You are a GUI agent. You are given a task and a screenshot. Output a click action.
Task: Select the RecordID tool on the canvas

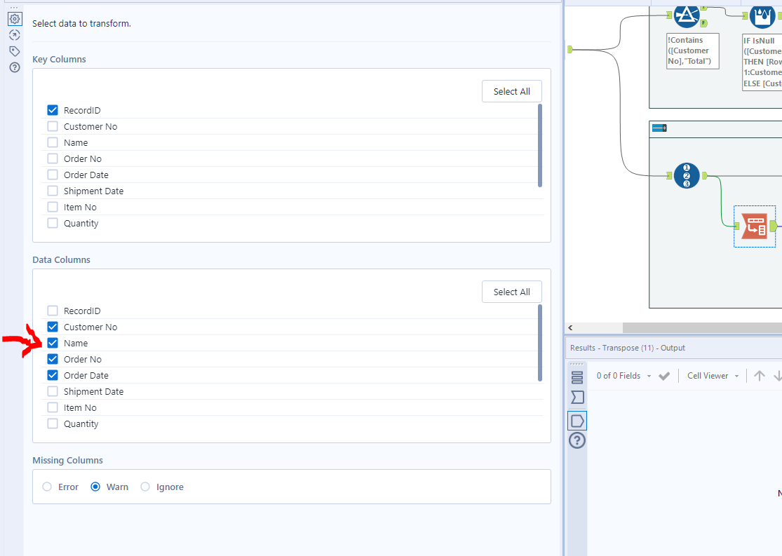pos(687,175)
